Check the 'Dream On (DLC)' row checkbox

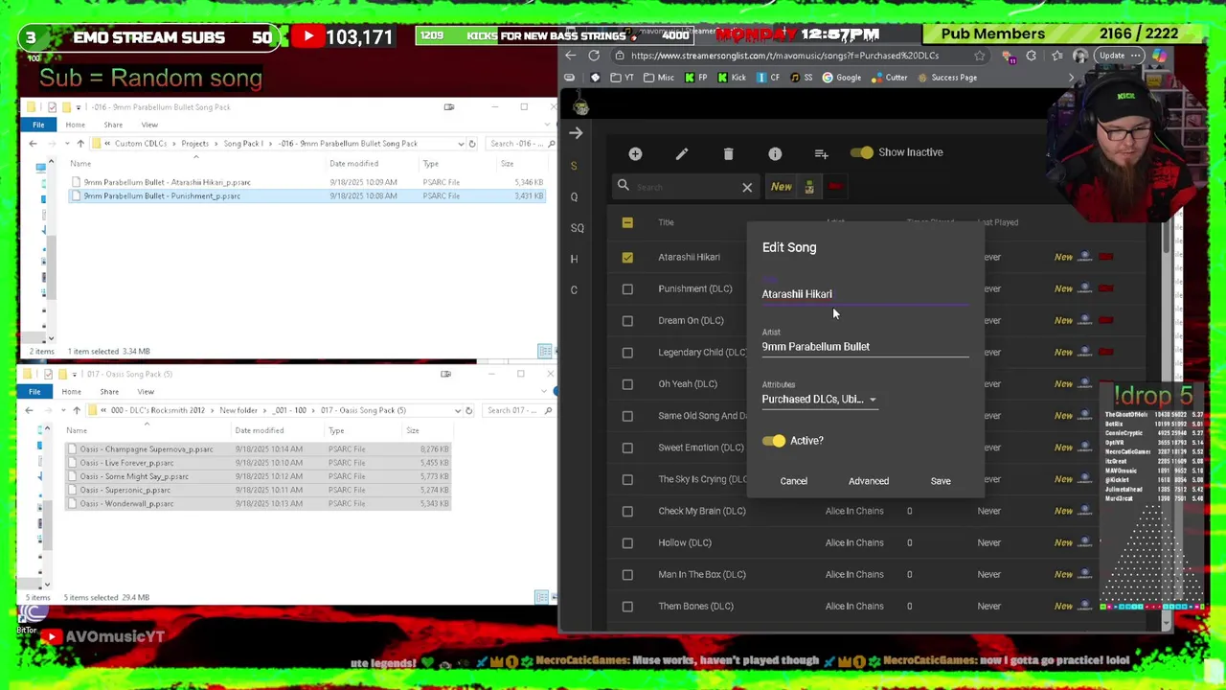(x=627, y=320)
